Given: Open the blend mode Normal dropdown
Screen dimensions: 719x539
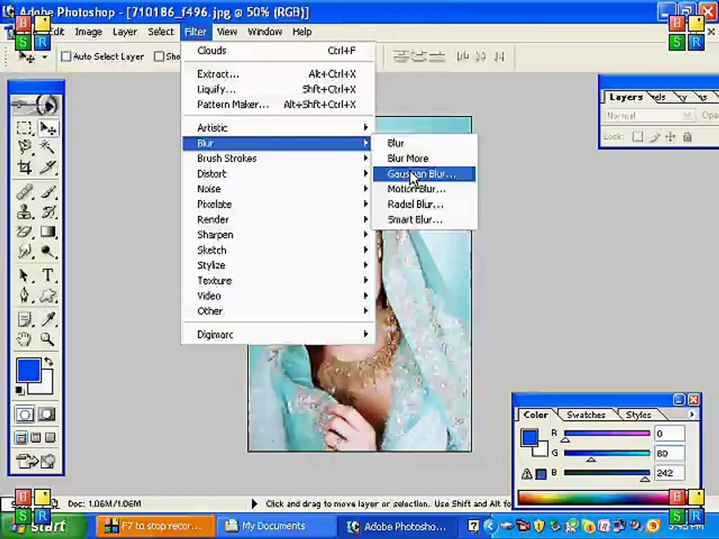Looking at the screenshot, I should 649,116.
